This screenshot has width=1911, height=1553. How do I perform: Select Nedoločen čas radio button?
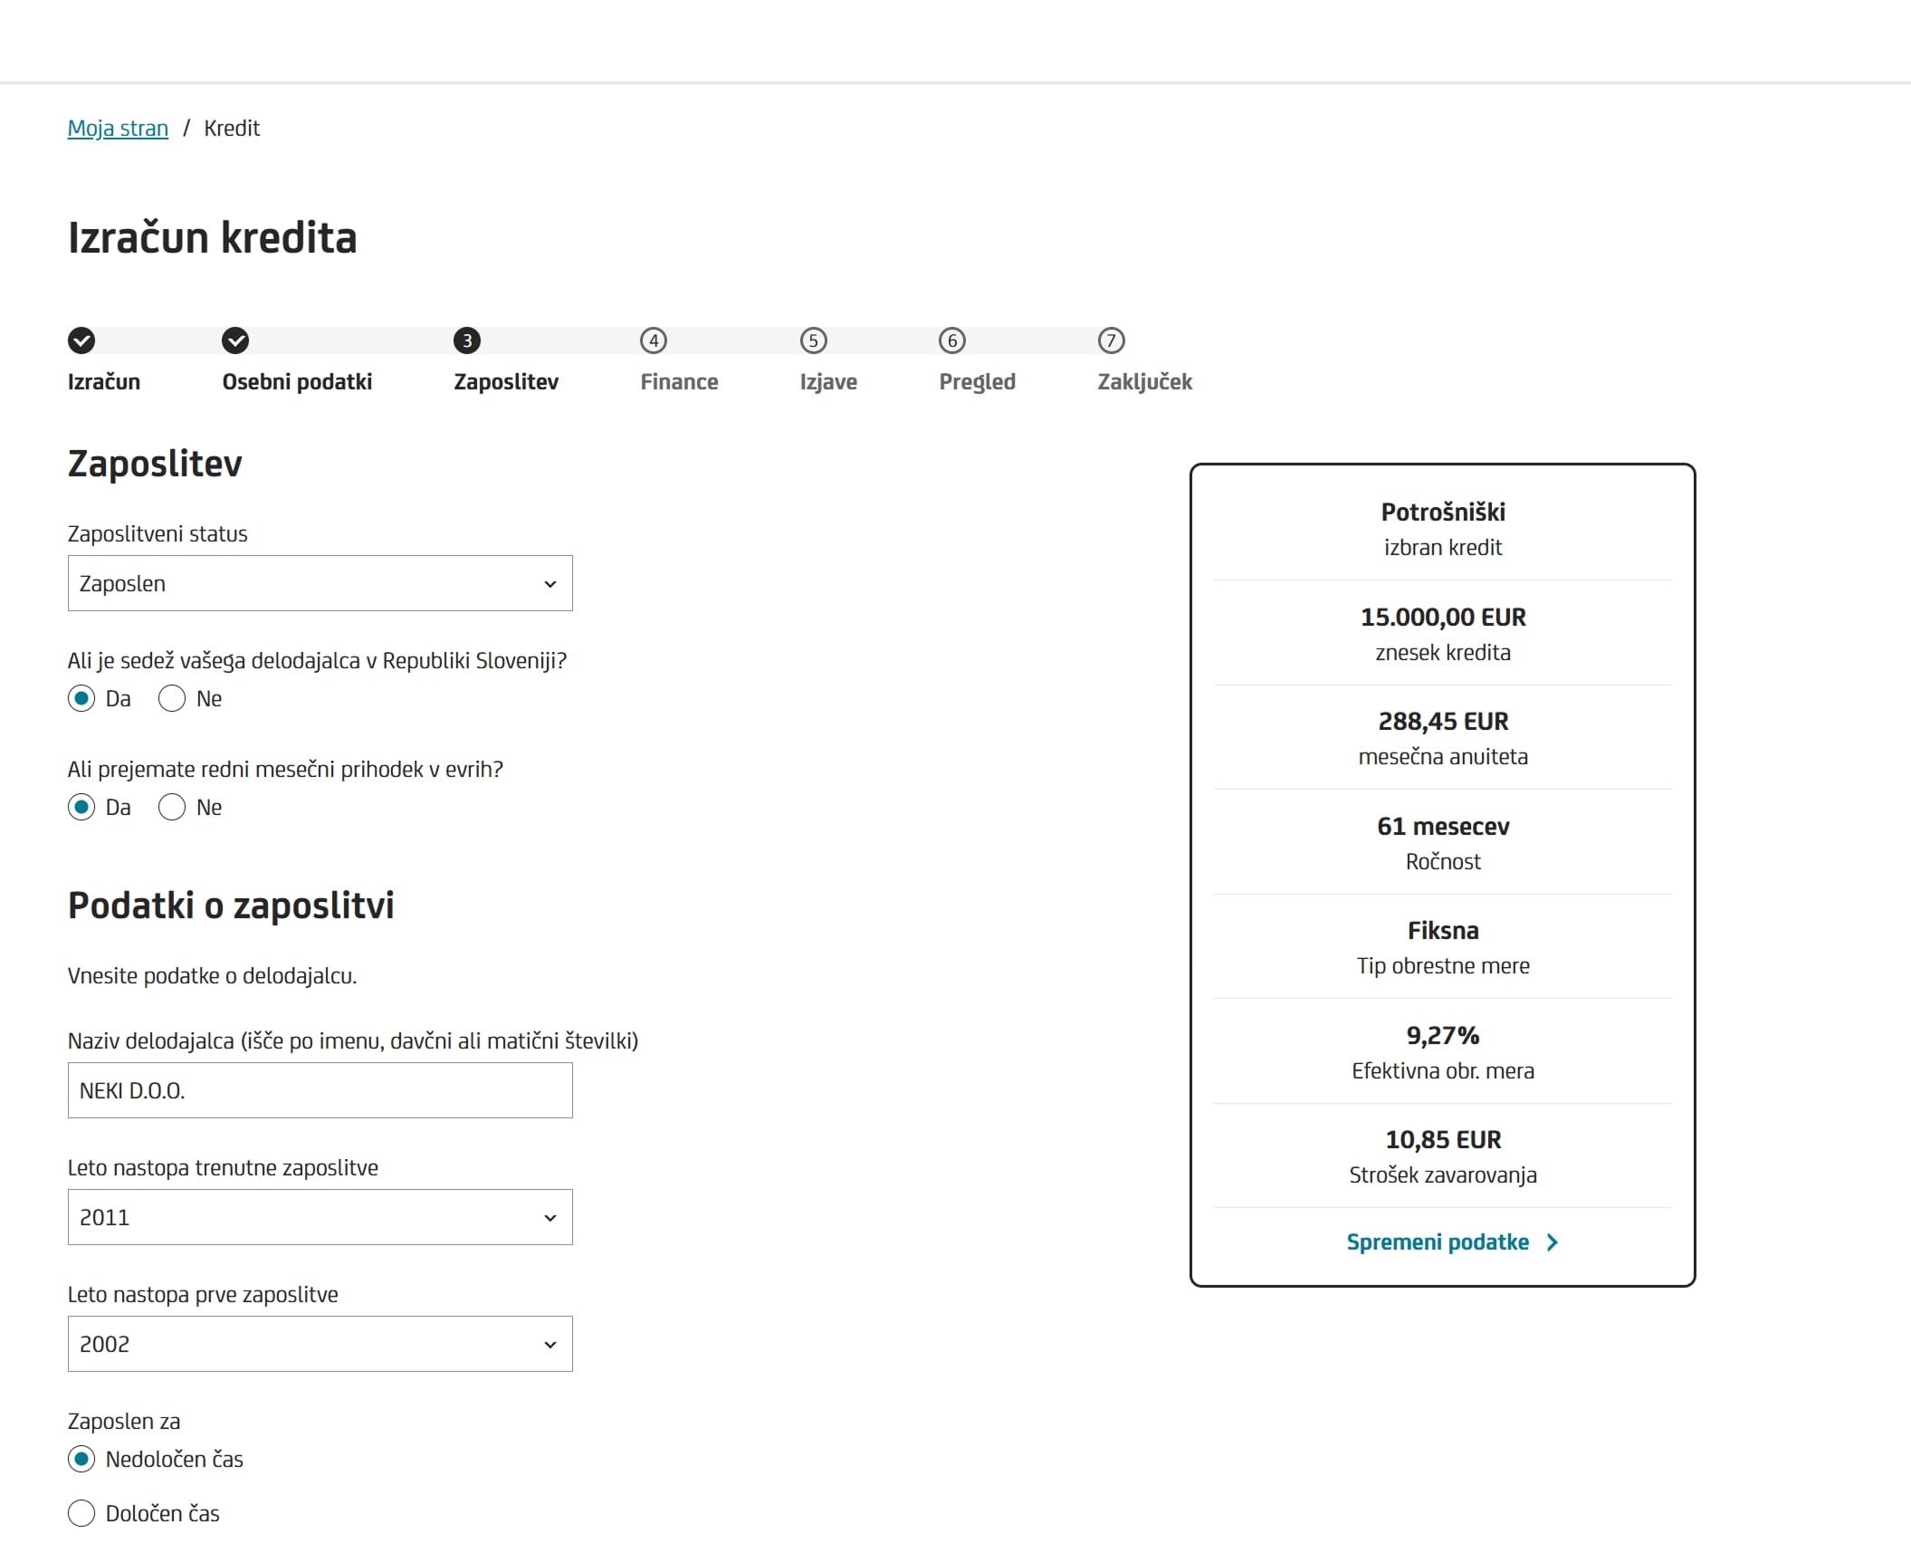tap(81, 1459)
